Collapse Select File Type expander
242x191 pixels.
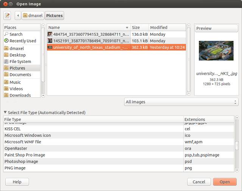(x=5, y=112)
